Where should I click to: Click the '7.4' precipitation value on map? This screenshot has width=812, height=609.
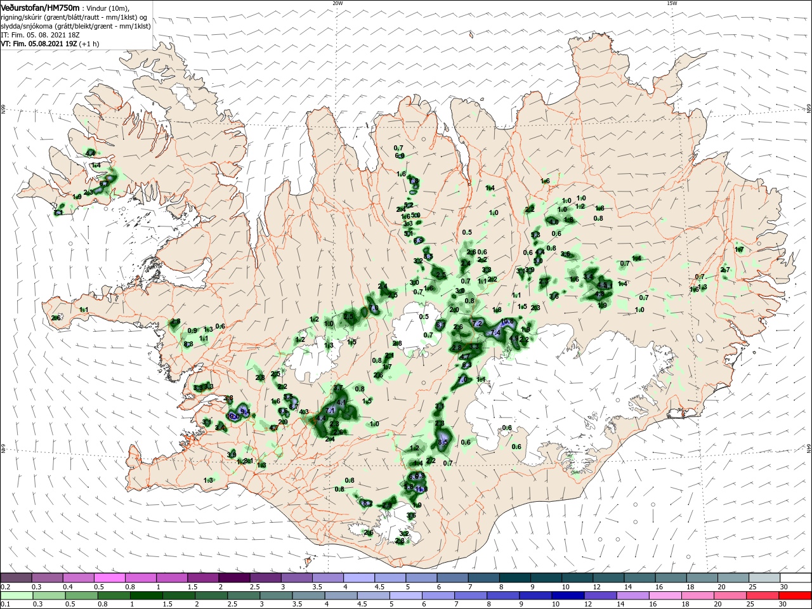click(495, 332)
